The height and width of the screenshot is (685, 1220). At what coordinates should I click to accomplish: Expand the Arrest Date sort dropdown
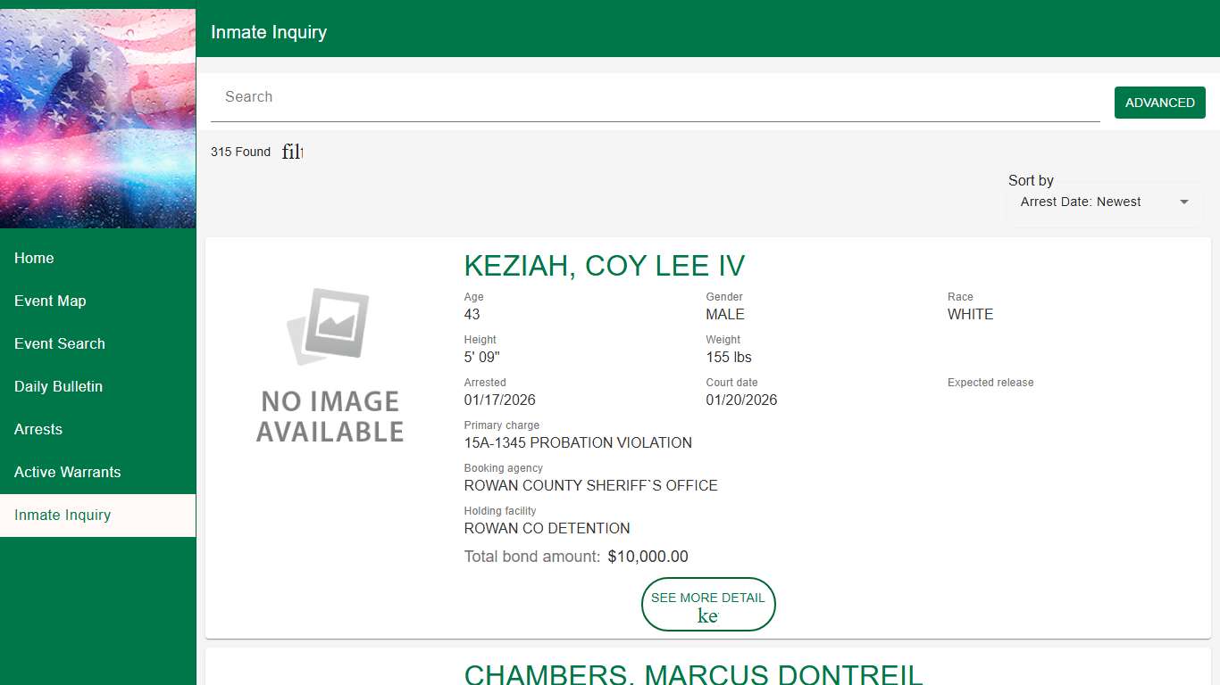point(1104,202)
